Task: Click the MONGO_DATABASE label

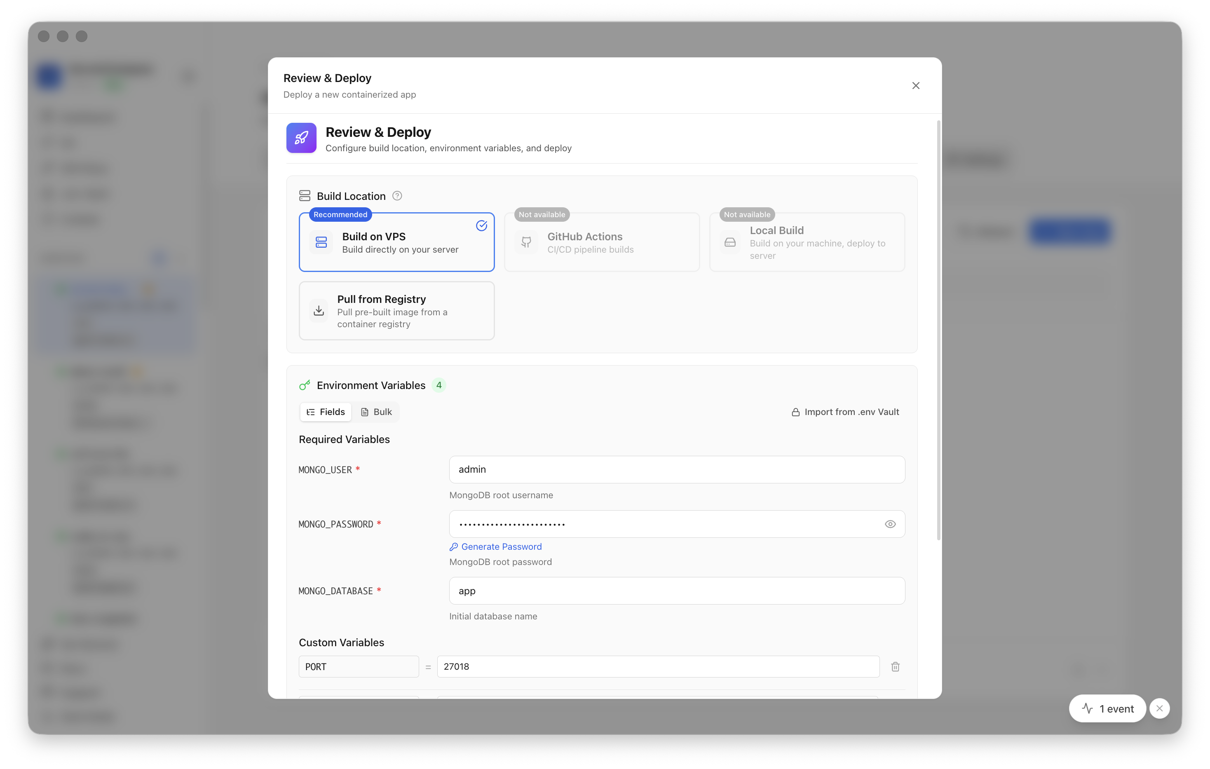Action: (x=335, y=591)
